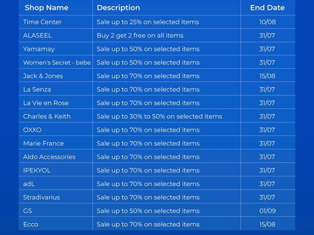
Task: Click the End Date column header
Action: (267, 8)
